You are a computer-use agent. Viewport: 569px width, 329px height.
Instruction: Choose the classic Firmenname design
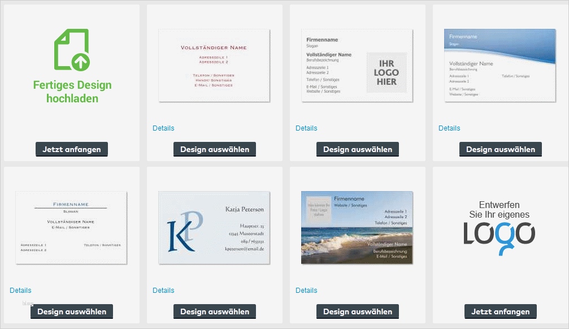(x=71, y=311)
